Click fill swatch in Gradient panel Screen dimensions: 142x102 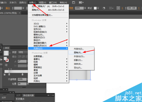(x=5, y=59)
